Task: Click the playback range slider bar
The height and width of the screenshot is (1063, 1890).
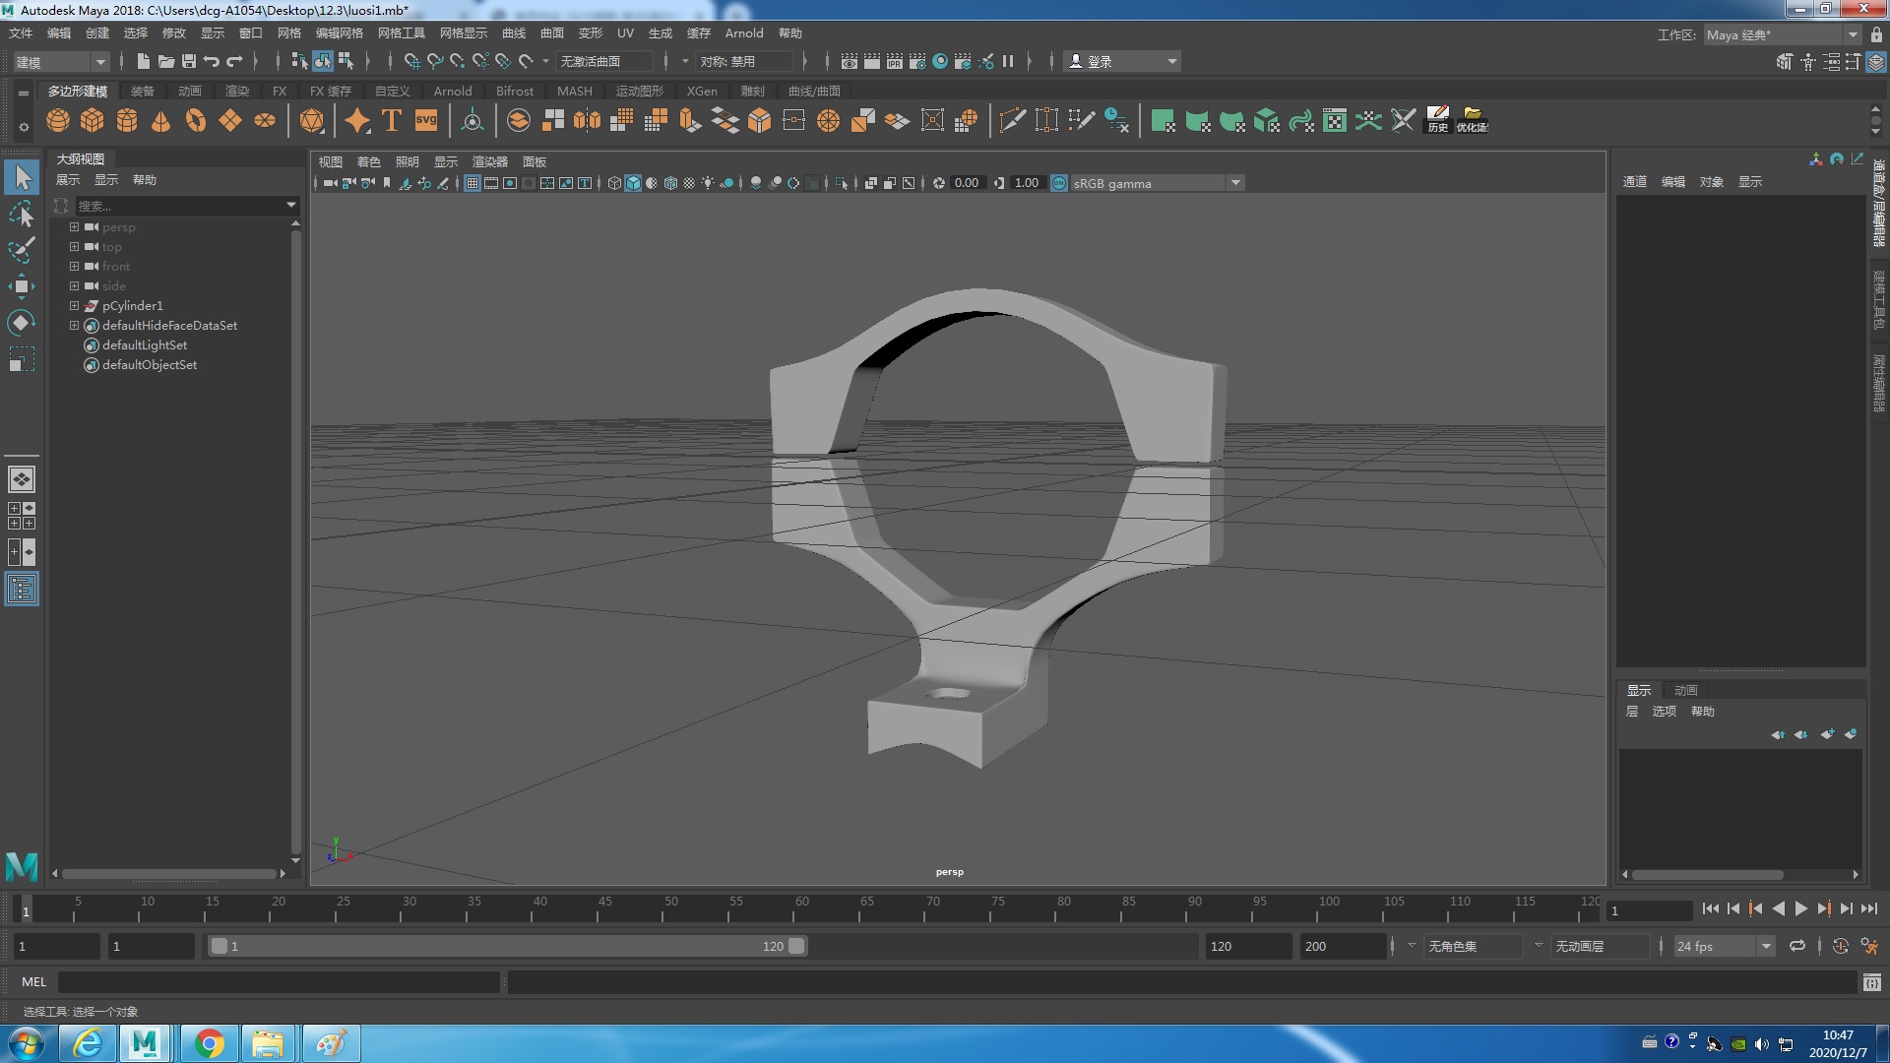Action: (507, 946)
